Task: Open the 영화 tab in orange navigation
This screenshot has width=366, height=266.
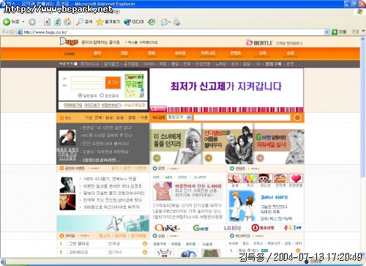Action: click(152, 54)
